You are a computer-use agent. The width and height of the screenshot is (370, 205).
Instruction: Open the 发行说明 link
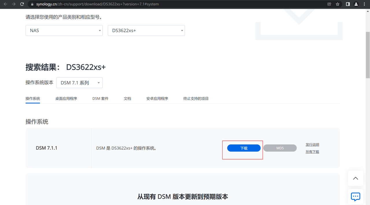[312, 145]
